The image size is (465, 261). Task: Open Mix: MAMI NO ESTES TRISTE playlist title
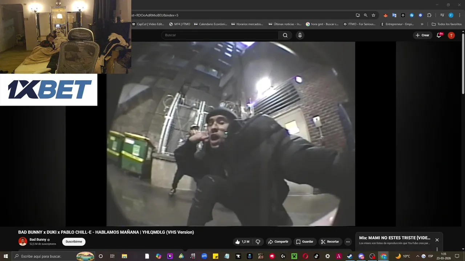click(395, 238)
